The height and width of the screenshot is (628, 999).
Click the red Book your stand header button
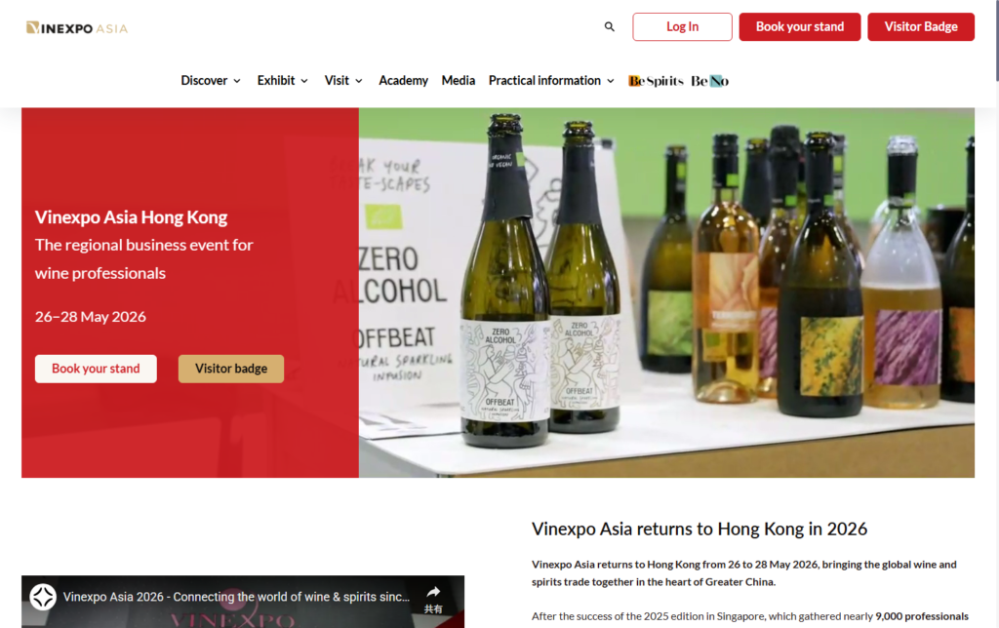tap(800, 26)
